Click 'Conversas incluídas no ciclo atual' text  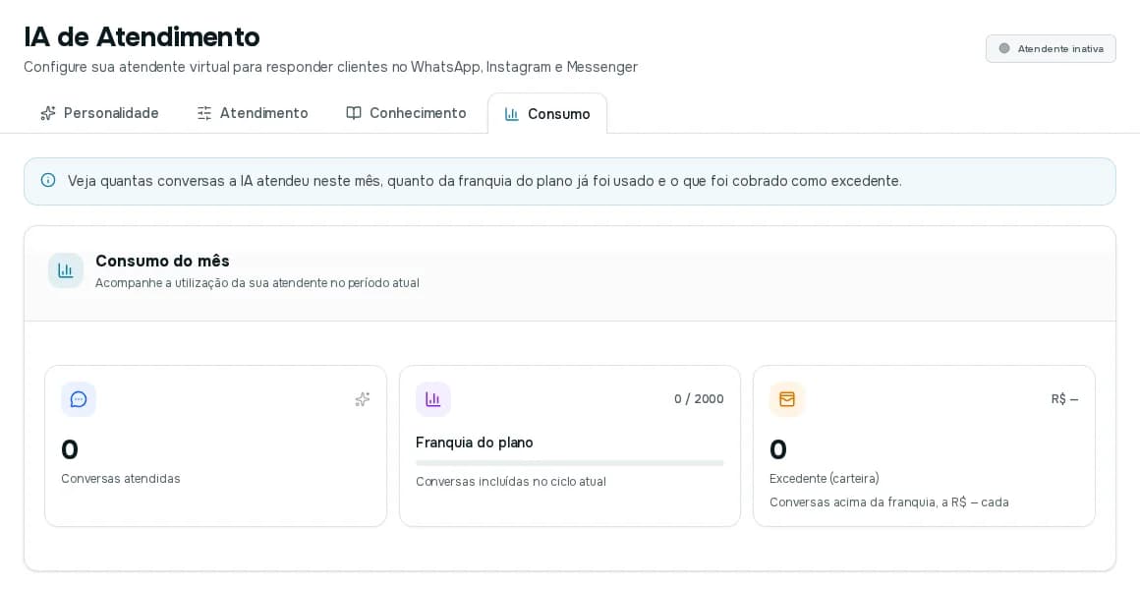(x=510, y=482)
